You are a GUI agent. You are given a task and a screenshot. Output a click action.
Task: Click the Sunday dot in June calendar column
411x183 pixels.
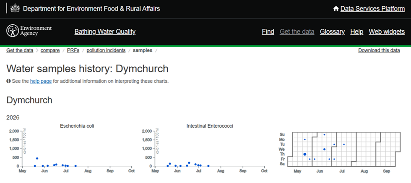(324, 134)
